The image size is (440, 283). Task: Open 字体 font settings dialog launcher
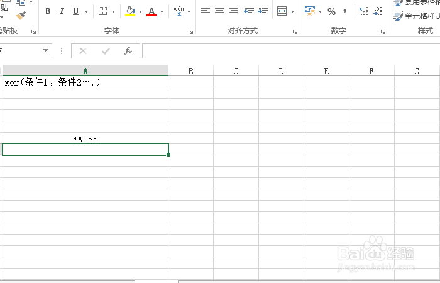click(x=191, y=31)
